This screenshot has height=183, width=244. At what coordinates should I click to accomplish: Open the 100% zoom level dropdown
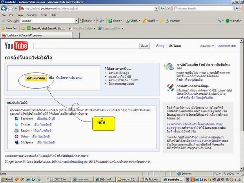pos(238,174)
